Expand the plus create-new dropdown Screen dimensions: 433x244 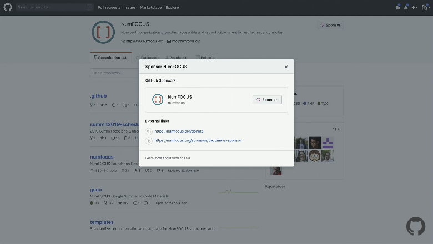pos(414,7)
